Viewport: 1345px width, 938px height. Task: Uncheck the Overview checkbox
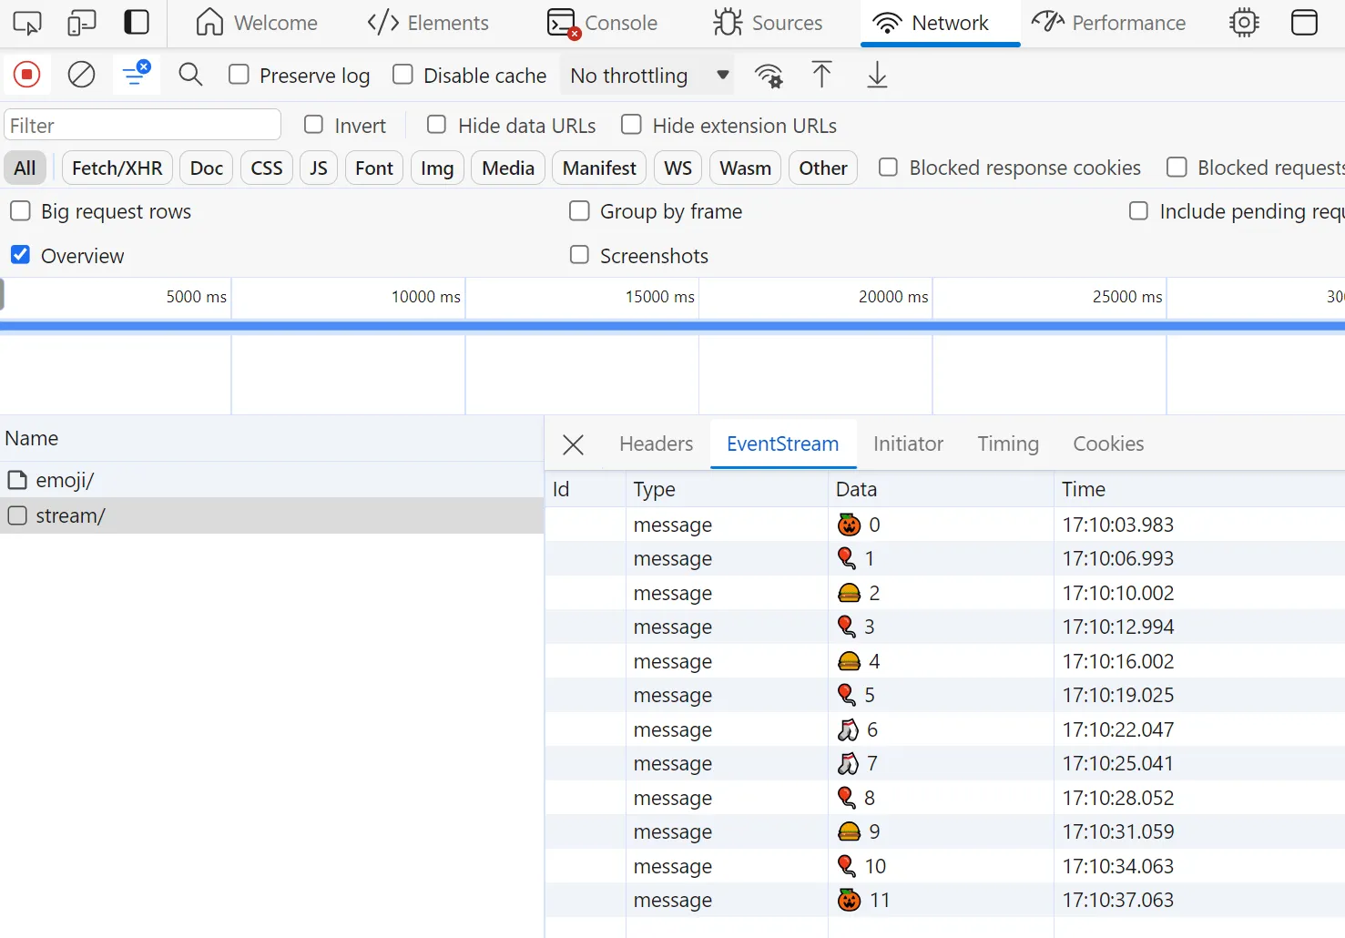(20, 255)
